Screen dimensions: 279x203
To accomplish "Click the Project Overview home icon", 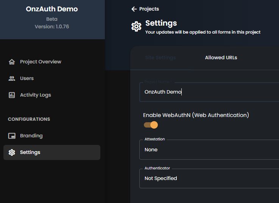I will pyautogui.click(x=12, y=62).
